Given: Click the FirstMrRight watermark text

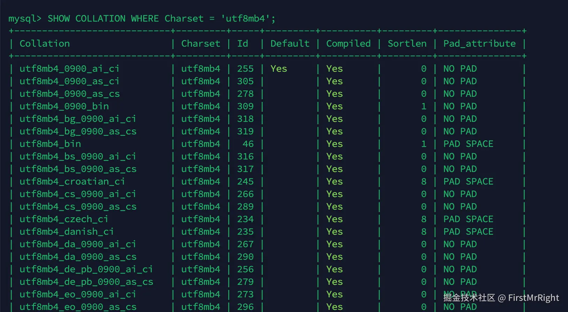Looking at the screenshot, I should (x=534, y=298).
